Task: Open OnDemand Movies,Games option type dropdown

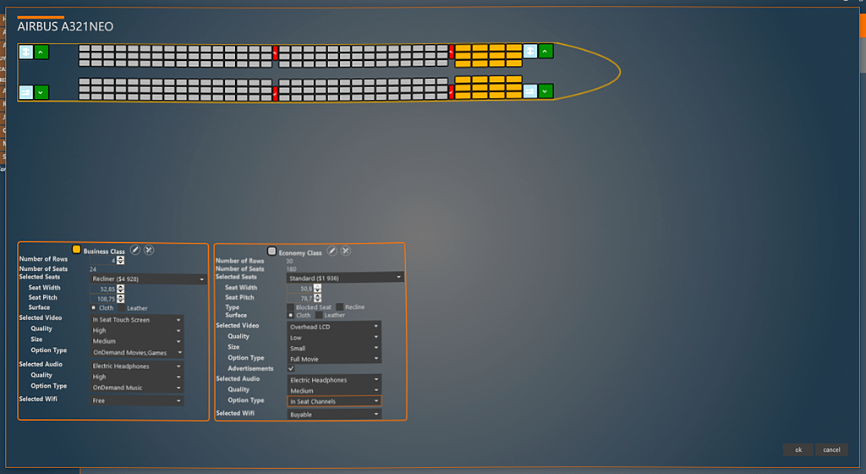Action: [136, 352]
